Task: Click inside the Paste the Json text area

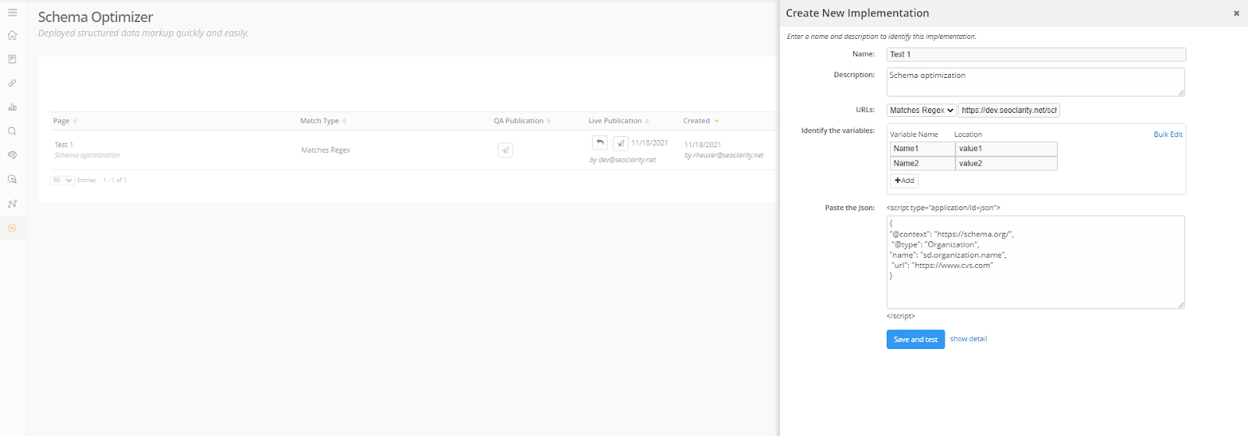Action: coord(1036,262)
